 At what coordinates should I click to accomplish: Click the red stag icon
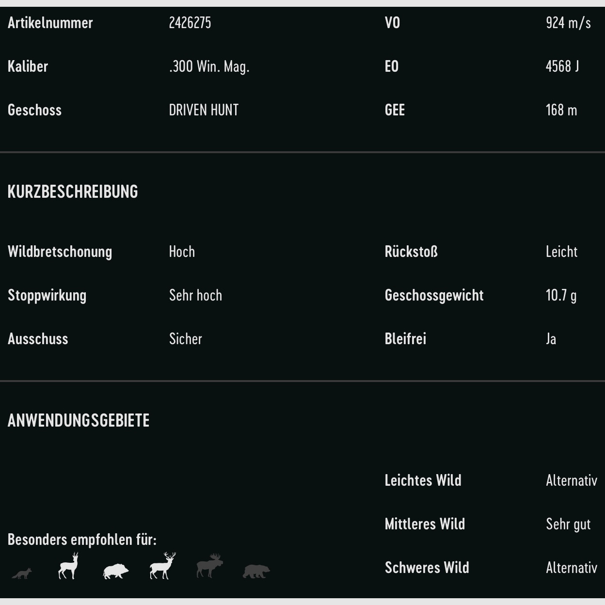tap(162, 566)
